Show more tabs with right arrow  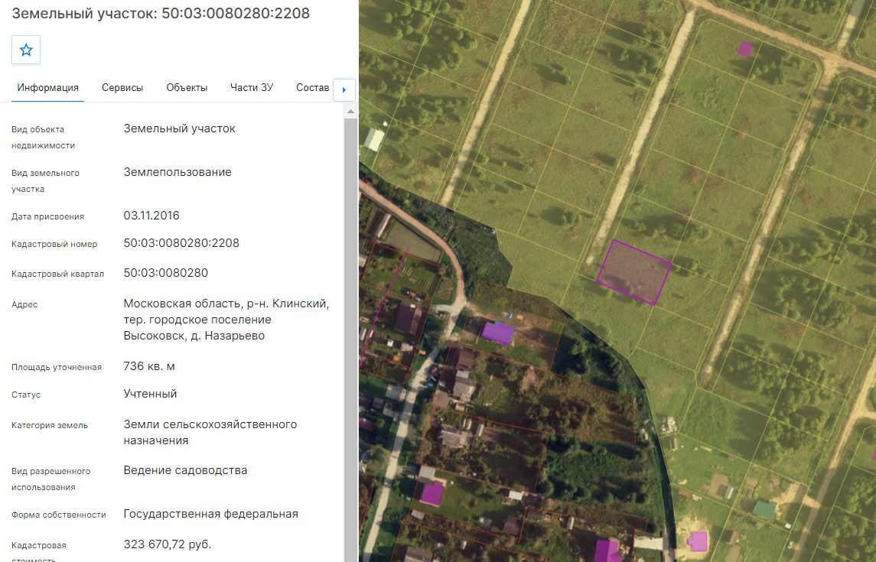(x=344, y=90)
